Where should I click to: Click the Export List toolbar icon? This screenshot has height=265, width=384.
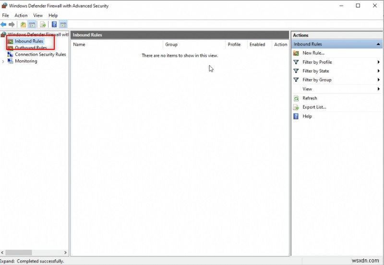[43, 24]
